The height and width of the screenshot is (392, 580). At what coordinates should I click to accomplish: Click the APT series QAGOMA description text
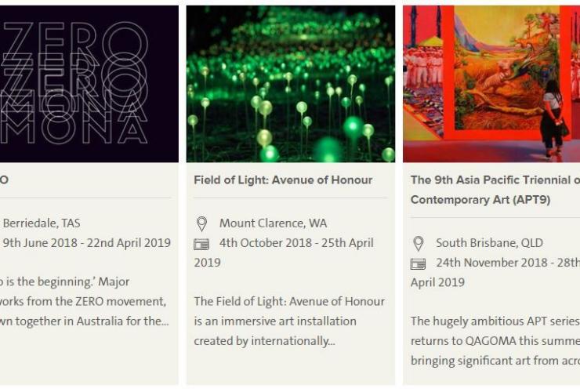[495, 341]
